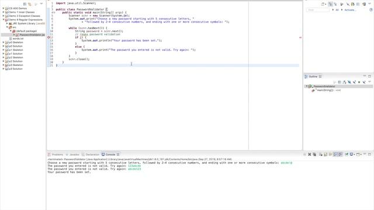The height and width of the screenshot is (210, 374).
Task: Toggle show console on standard error change
Action: [340, 155]
